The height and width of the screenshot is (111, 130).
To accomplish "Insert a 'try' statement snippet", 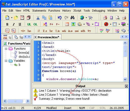I will [89, 31].
